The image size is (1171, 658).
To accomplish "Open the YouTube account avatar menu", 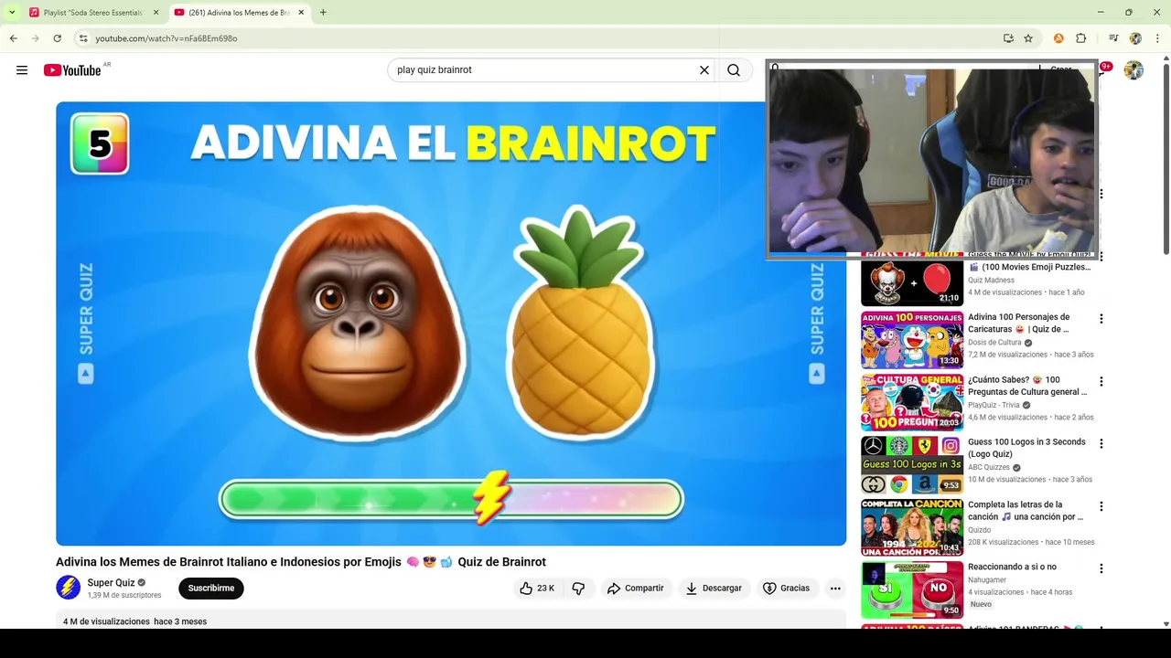I will 1133,70.
